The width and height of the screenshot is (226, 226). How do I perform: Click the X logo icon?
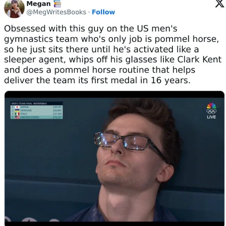coord(220,4)
